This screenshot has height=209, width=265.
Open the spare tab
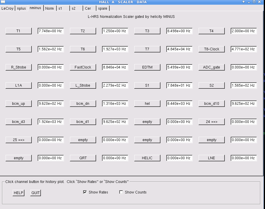pos(103,8)
